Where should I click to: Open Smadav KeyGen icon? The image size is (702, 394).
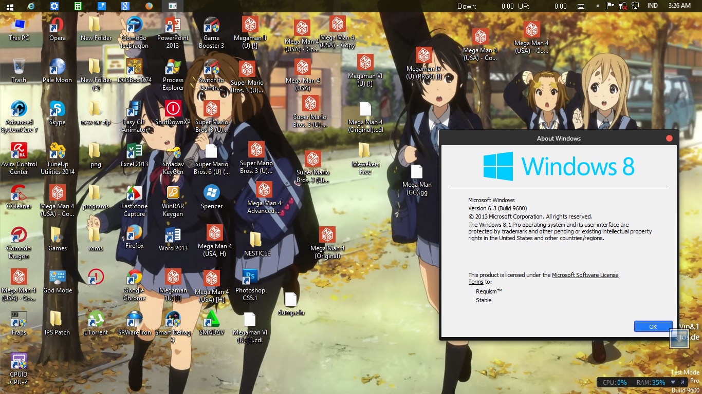pos(173,159)
